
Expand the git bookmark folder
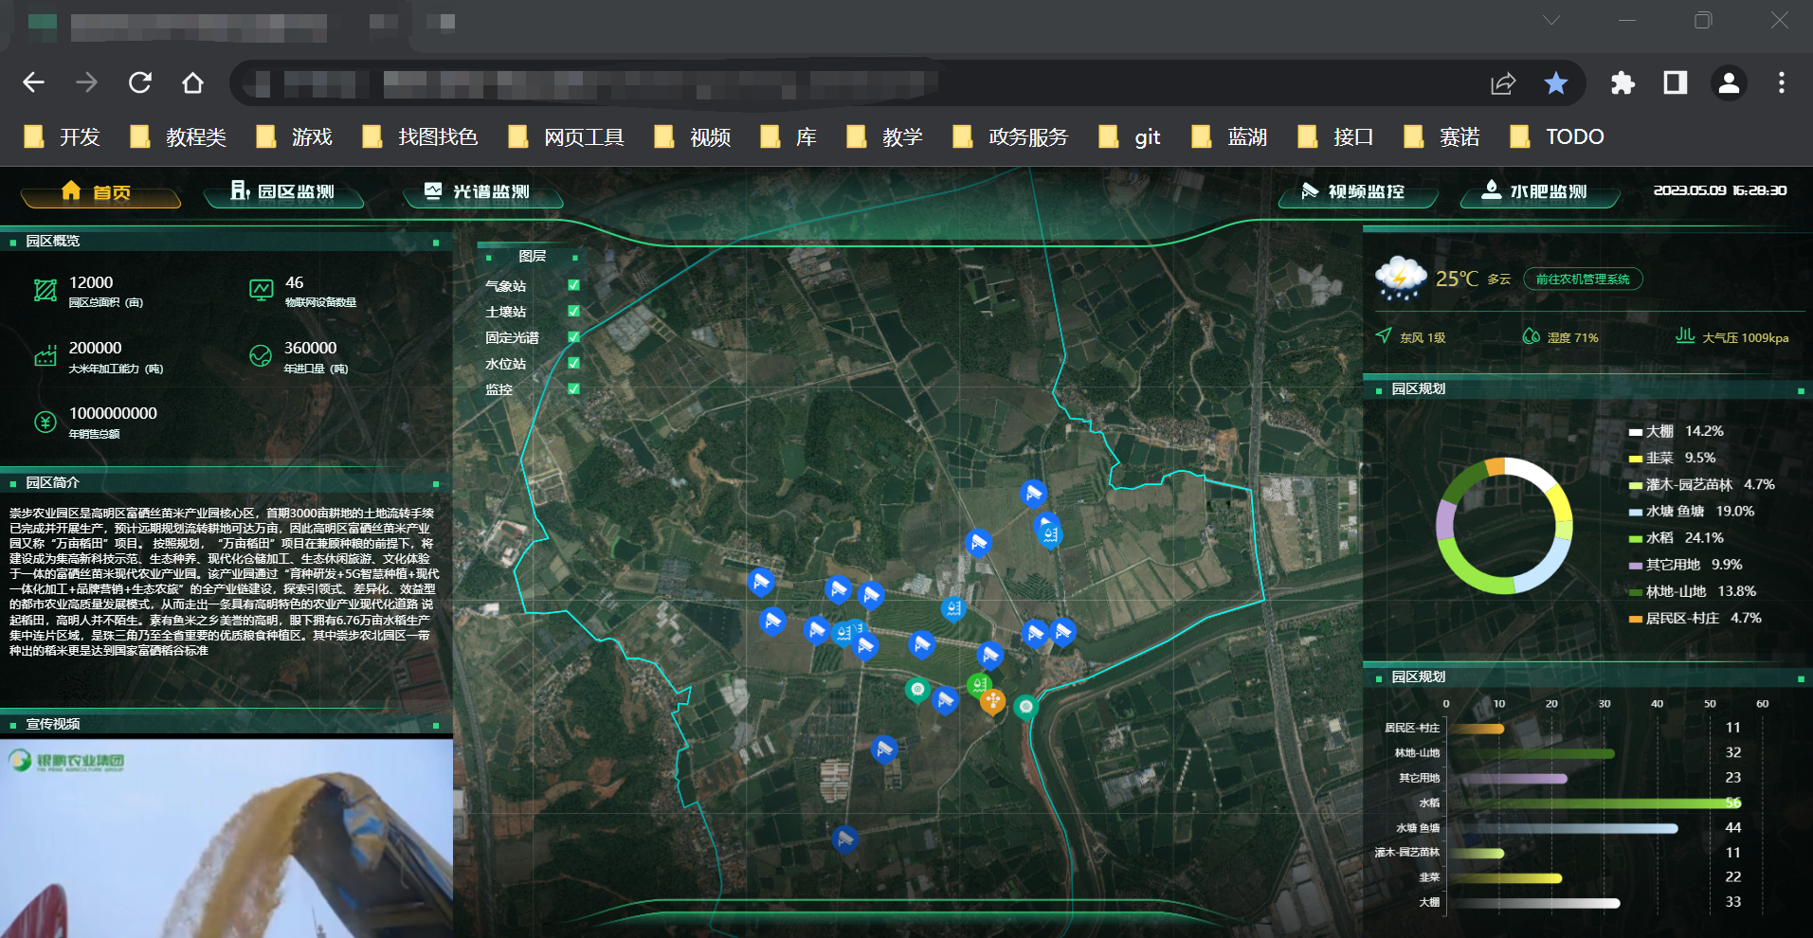click(1130, 137)
